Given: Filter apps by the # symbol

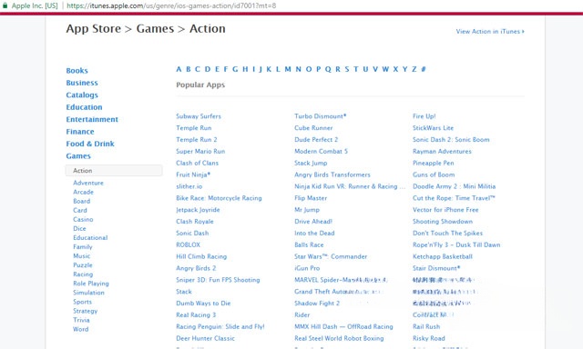Looking at the screenshot, I should pyautogui.click(x=423, y=69).
